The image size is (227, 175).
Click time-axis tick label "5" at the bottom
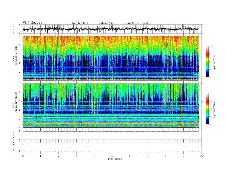(112, 156)
